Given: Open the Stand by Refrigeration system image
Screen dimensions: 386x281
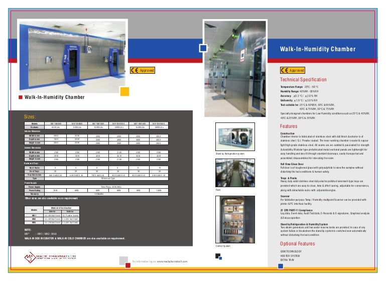Looking at the screenshot, I should point(235,137).
